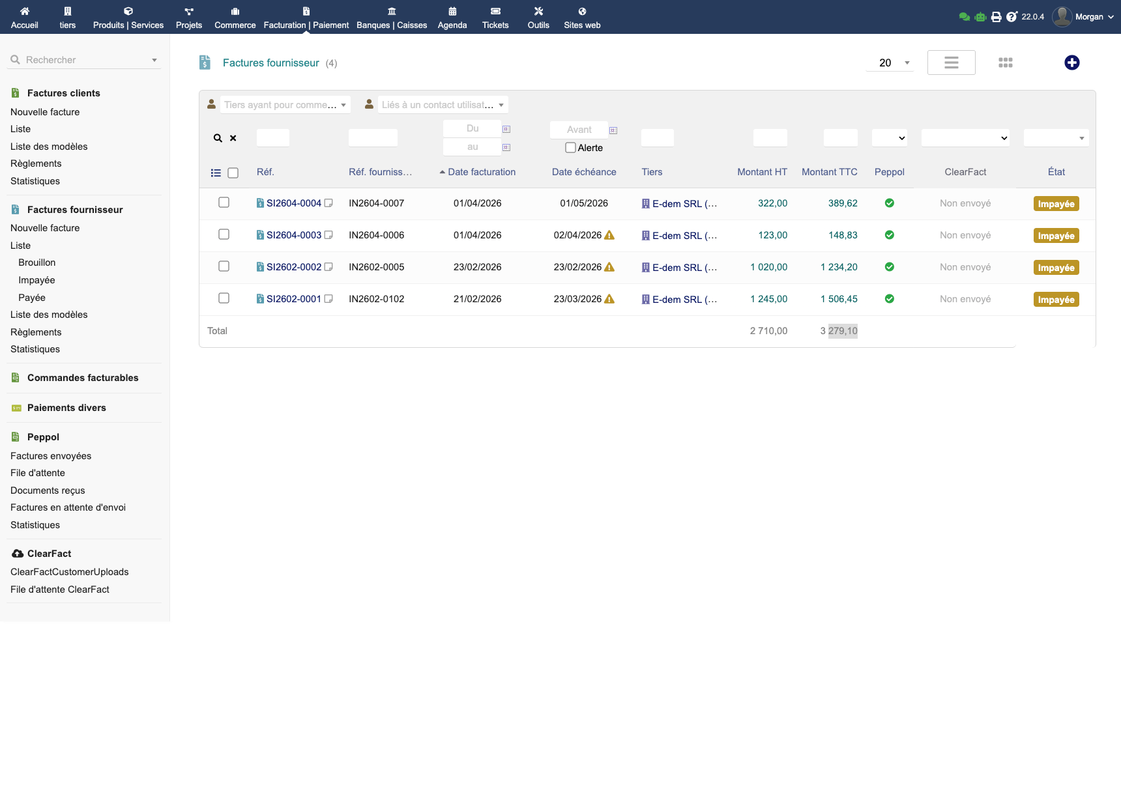Click the plus icon to add supplier invoice
This screenshot has width=1121, height=794.
pos(1071,63)
